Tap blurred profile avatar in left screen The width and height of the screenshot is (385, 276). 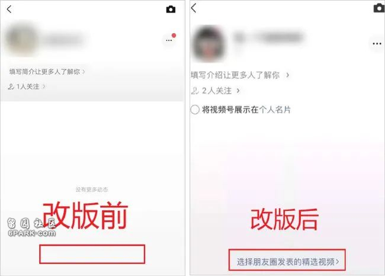22,39
